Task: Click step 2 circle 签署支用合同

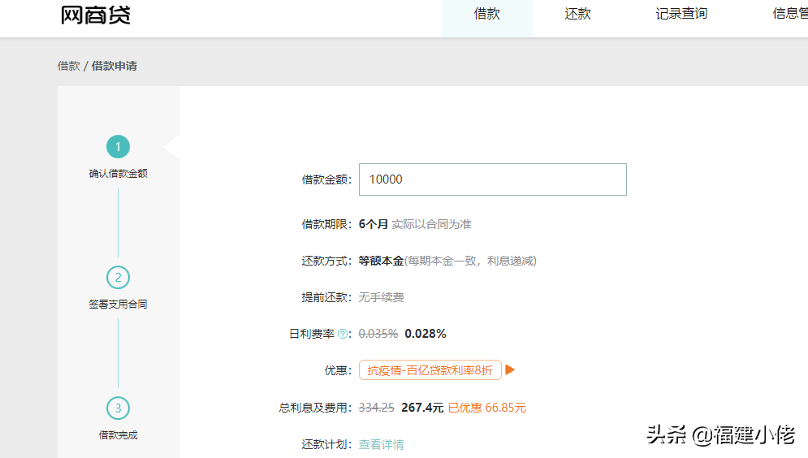Action: tap(118, 278)
